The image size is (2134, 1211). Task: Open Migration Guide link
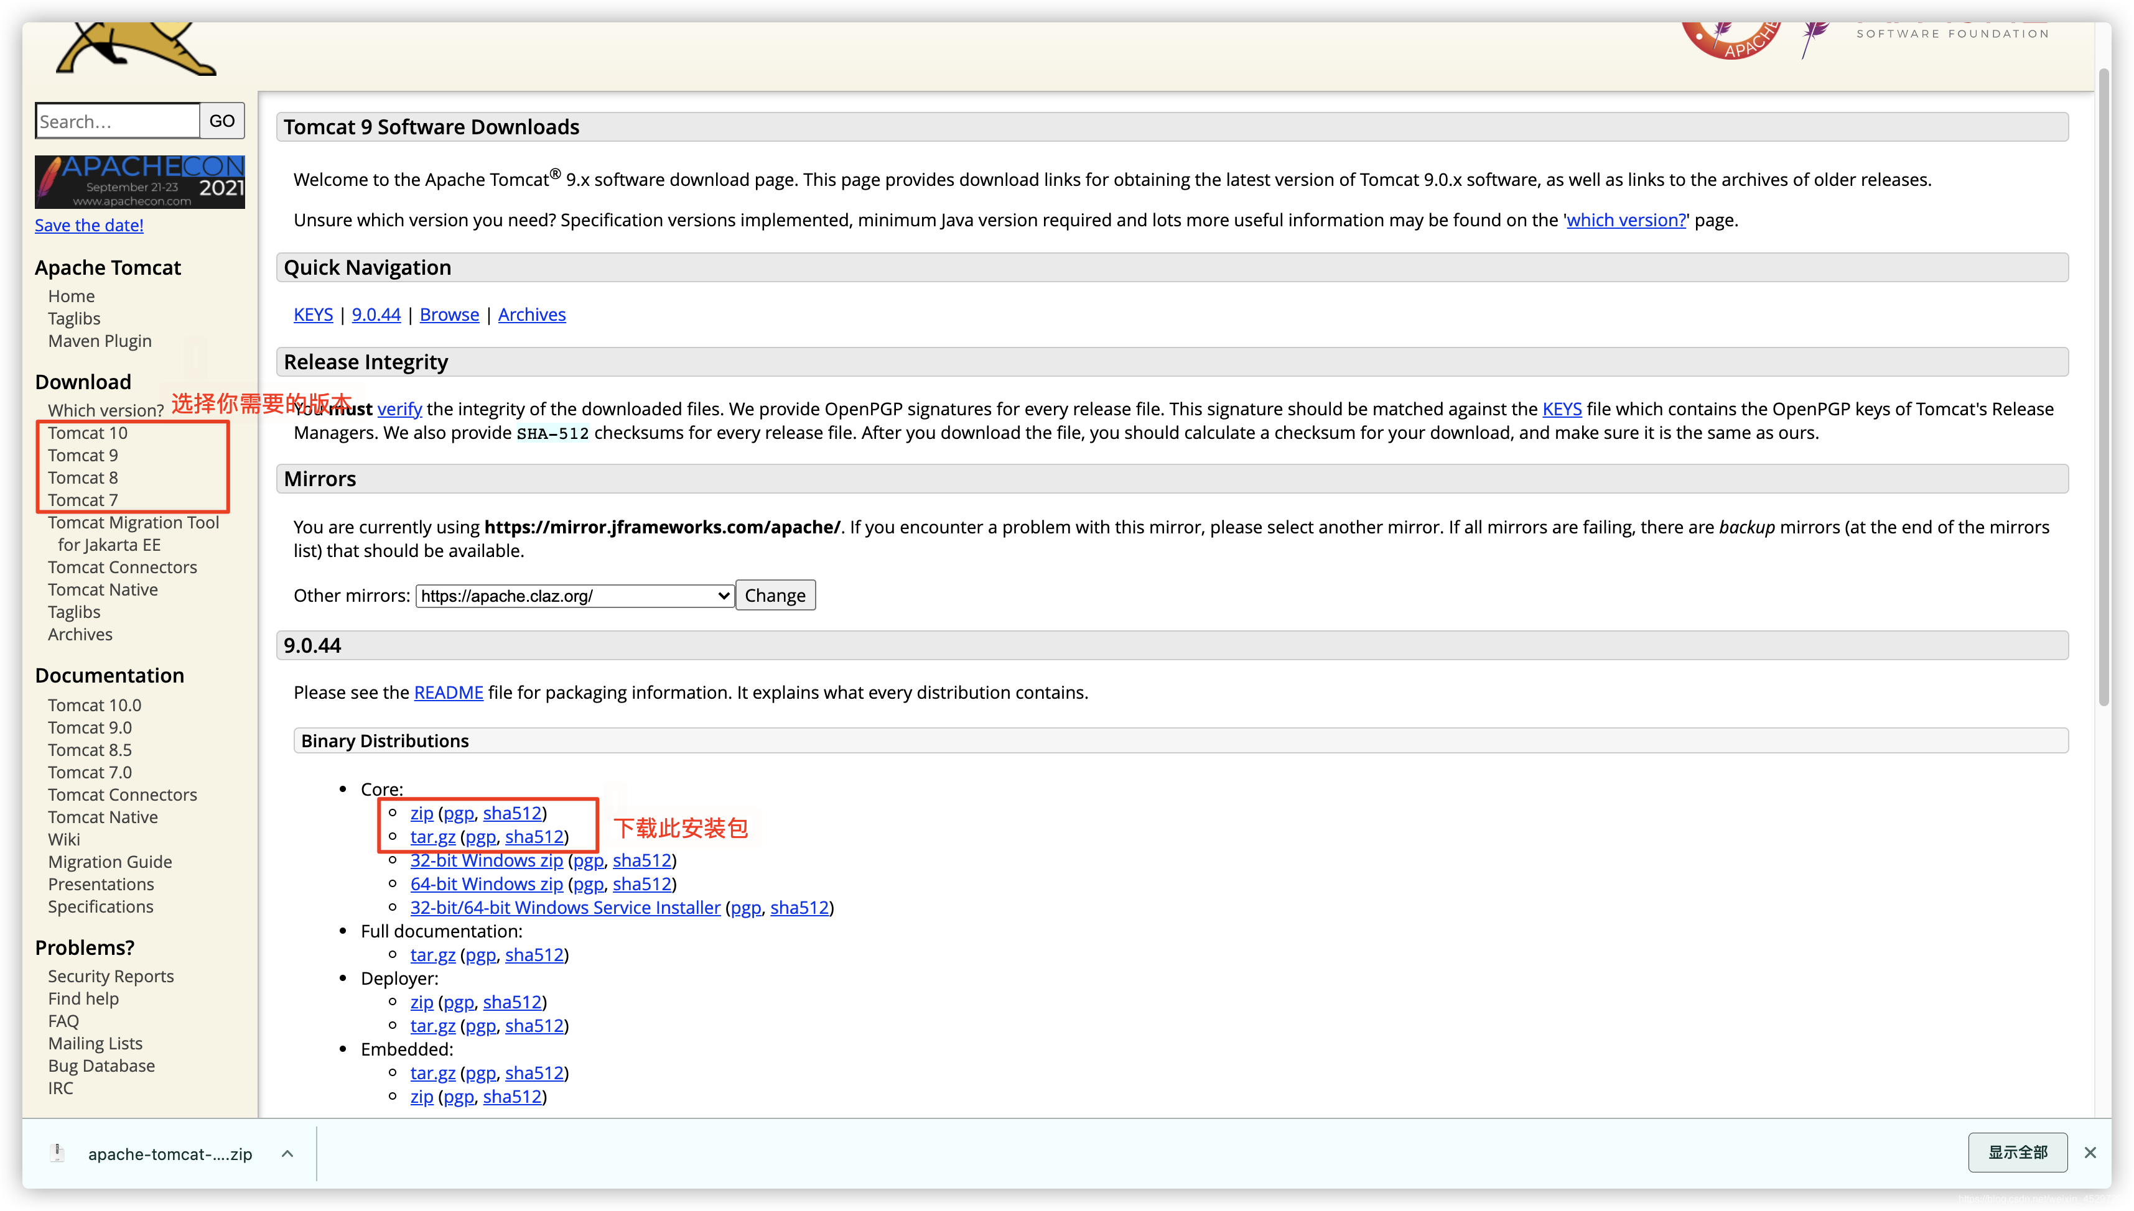[110, 862]
